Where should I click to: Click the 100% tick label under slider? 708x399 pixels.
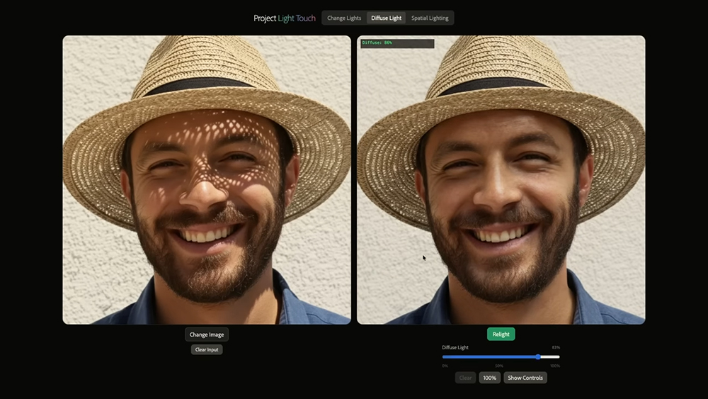(x=554, y=366)
